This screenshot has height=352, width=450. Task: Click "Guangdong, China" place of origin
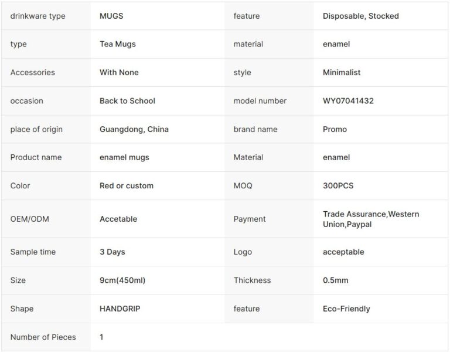coord(134,129)
